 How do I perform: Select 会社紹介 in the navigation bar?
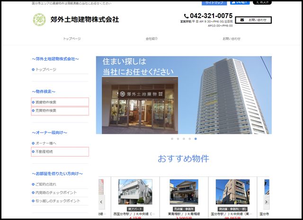tap(151, 39)
